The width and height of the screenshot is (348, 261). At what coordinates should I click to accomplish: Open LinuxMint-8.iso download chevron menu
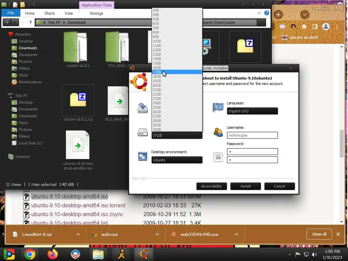(78, 234)
